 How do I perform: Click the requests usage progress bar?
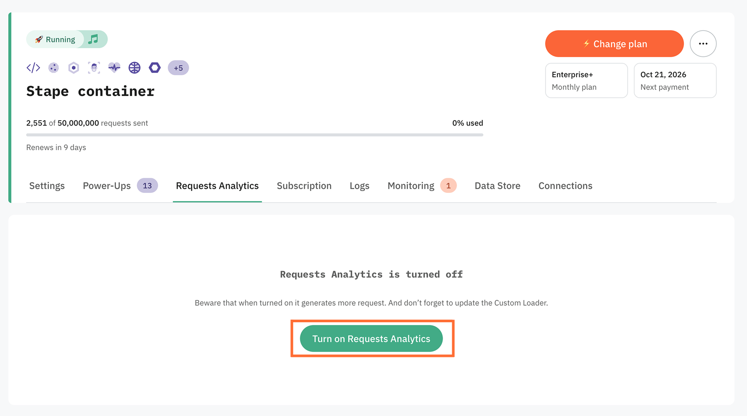(255, 135)
